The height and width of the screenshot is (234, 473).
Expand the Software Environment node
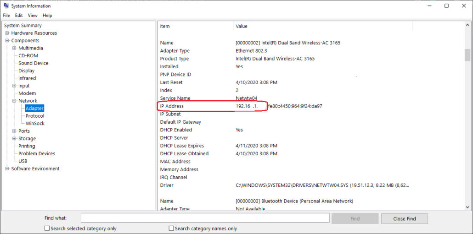coord(7,169)
